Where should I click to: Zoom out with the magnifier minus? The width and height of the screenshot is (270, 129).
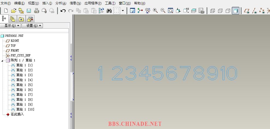(x=163, y=11)
